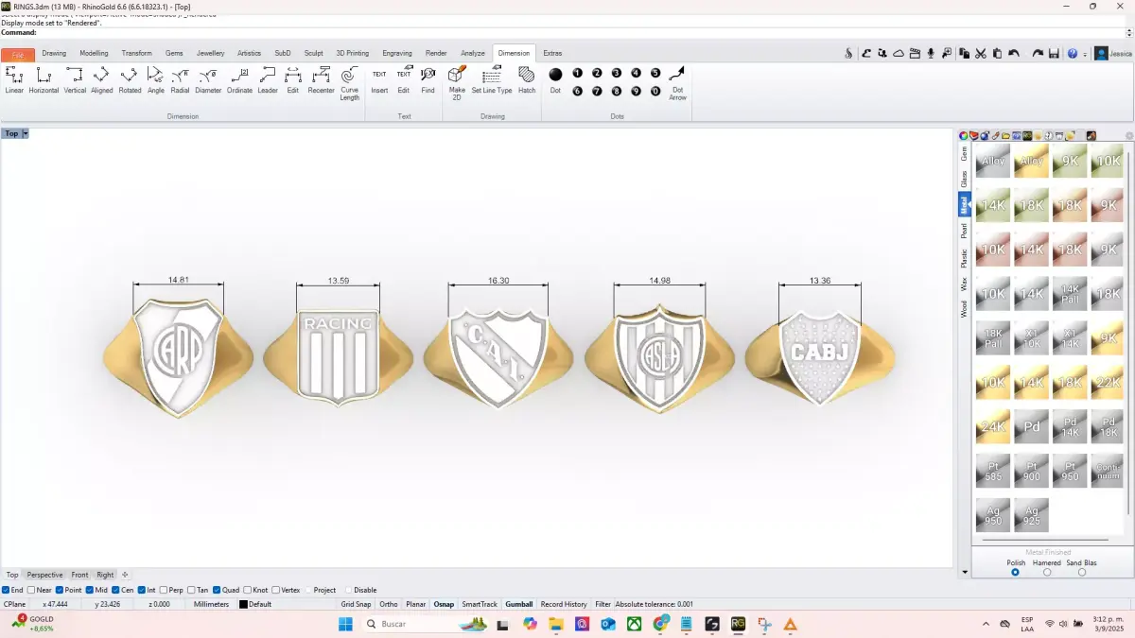Click the Save floppy disk icon
Viewport: 1135px width, 638px height.
(1054, 54)
